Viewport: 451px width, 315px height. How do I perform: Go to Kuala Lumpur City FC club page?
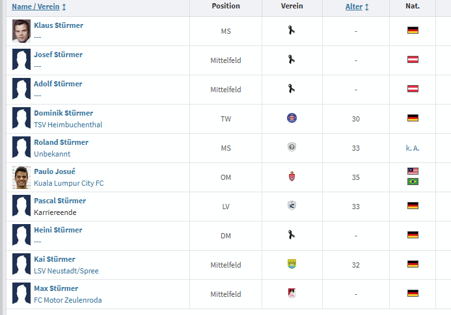tap(69, 183)
